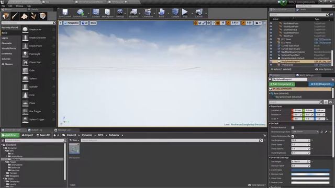Click the Launch toolbar icon
Screen dimensions: 335x188
[199, 13]
